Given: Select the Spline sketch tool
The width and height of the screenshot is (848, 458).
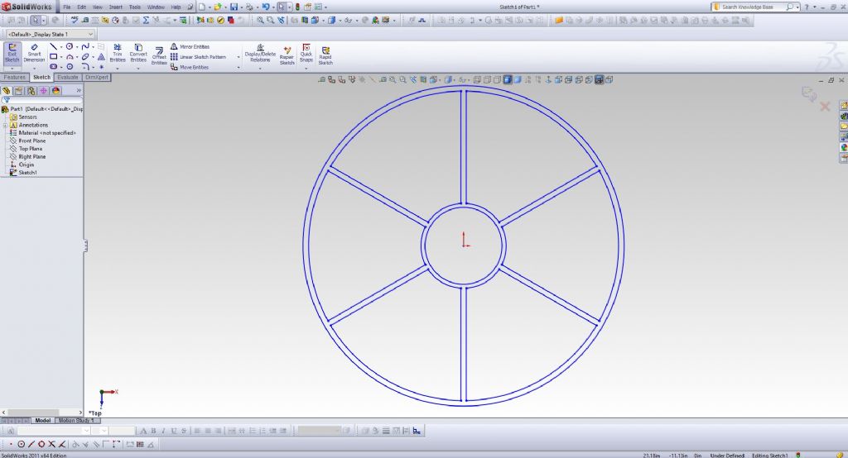Looking at the screenshot, I should coord(85,47).
